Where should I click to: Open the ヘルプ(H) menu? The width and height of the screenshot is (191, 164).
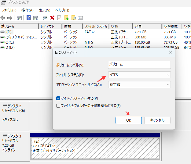pos(62,10)
